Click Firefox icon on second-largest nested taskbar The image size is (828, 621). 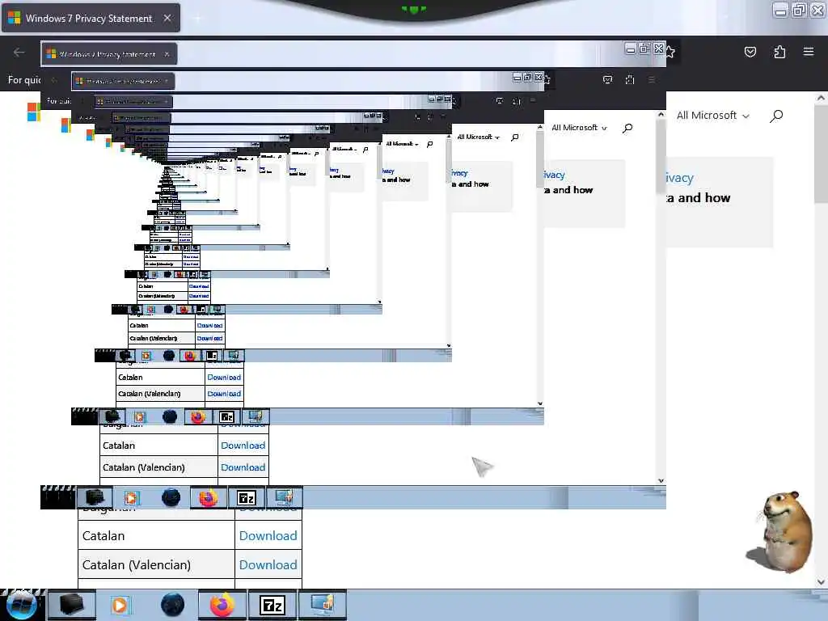208,497
